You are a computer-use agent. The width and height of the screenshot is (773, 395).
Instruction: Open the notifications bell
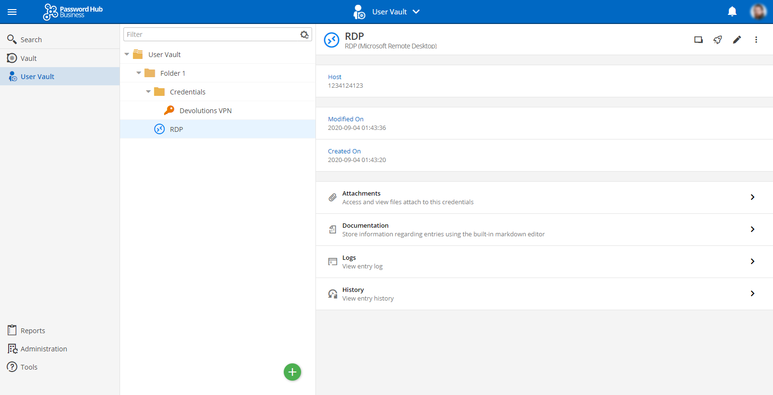coord(732,12)
